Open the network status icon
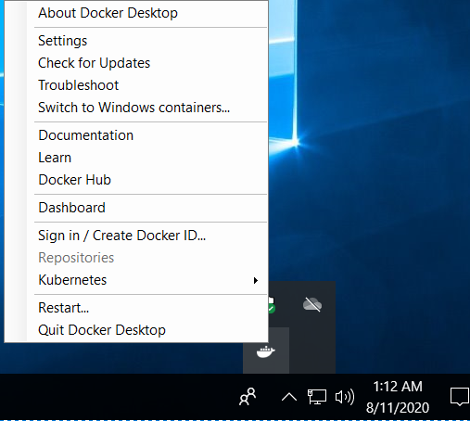 (317, 397)
